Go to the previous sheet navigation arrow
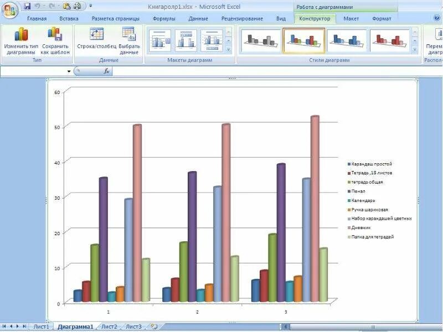 click(x=11, y=326)
